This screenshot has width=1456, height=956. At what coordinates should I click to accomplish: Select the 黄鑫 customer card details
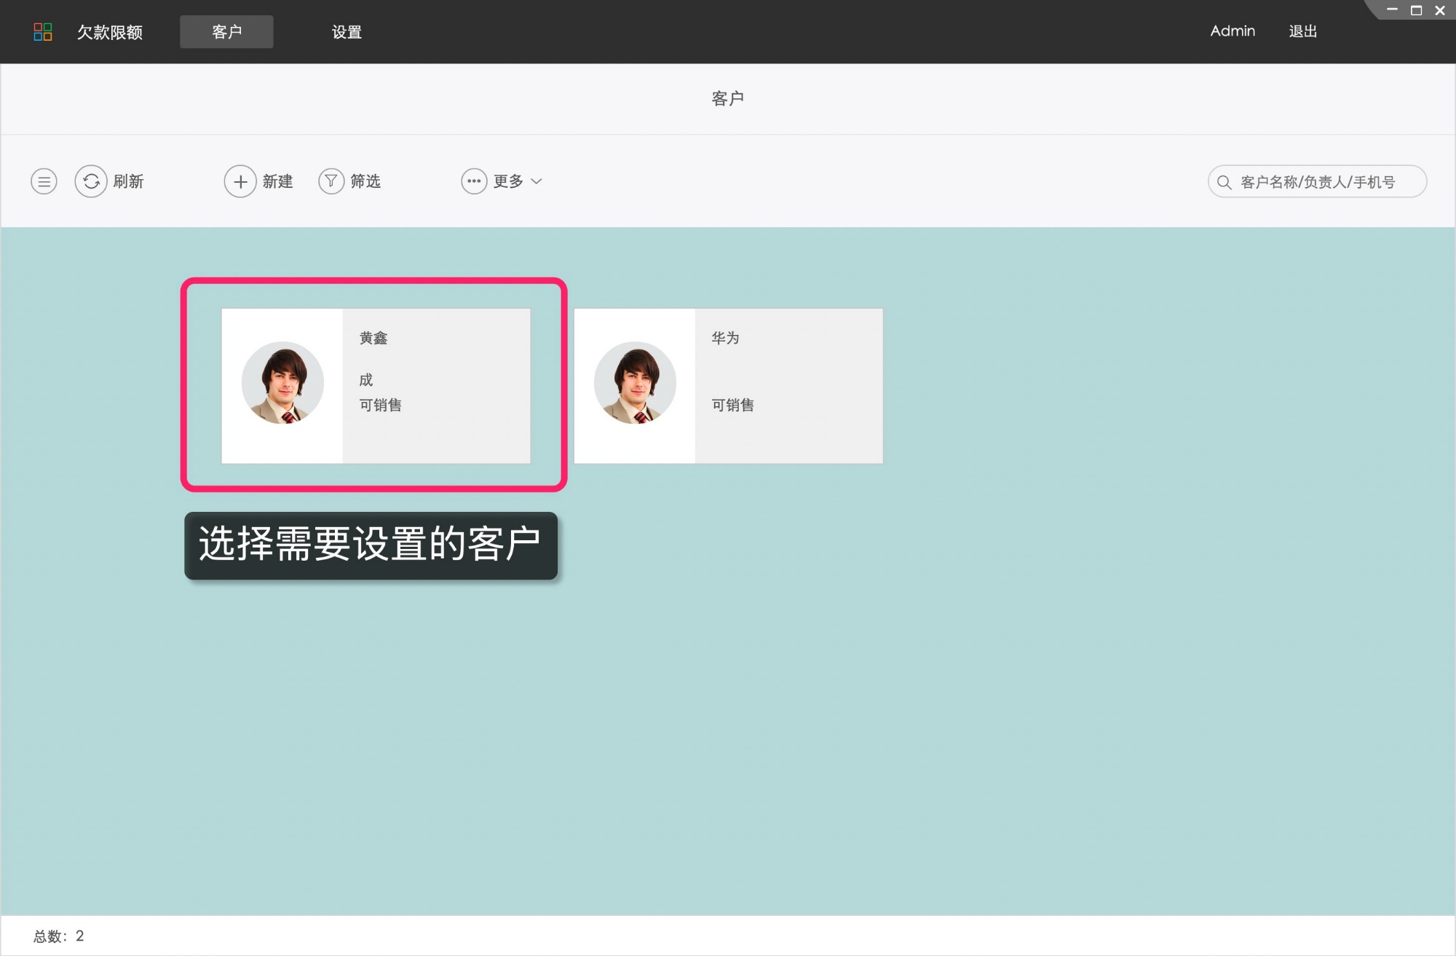436,386
